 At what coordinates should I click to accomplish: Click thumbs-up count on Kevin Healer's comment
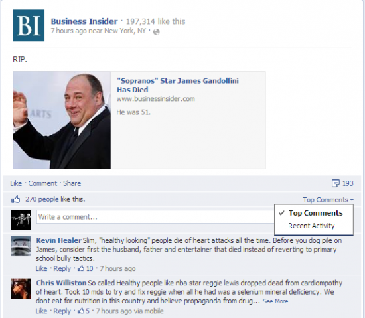tap(85, 268)
